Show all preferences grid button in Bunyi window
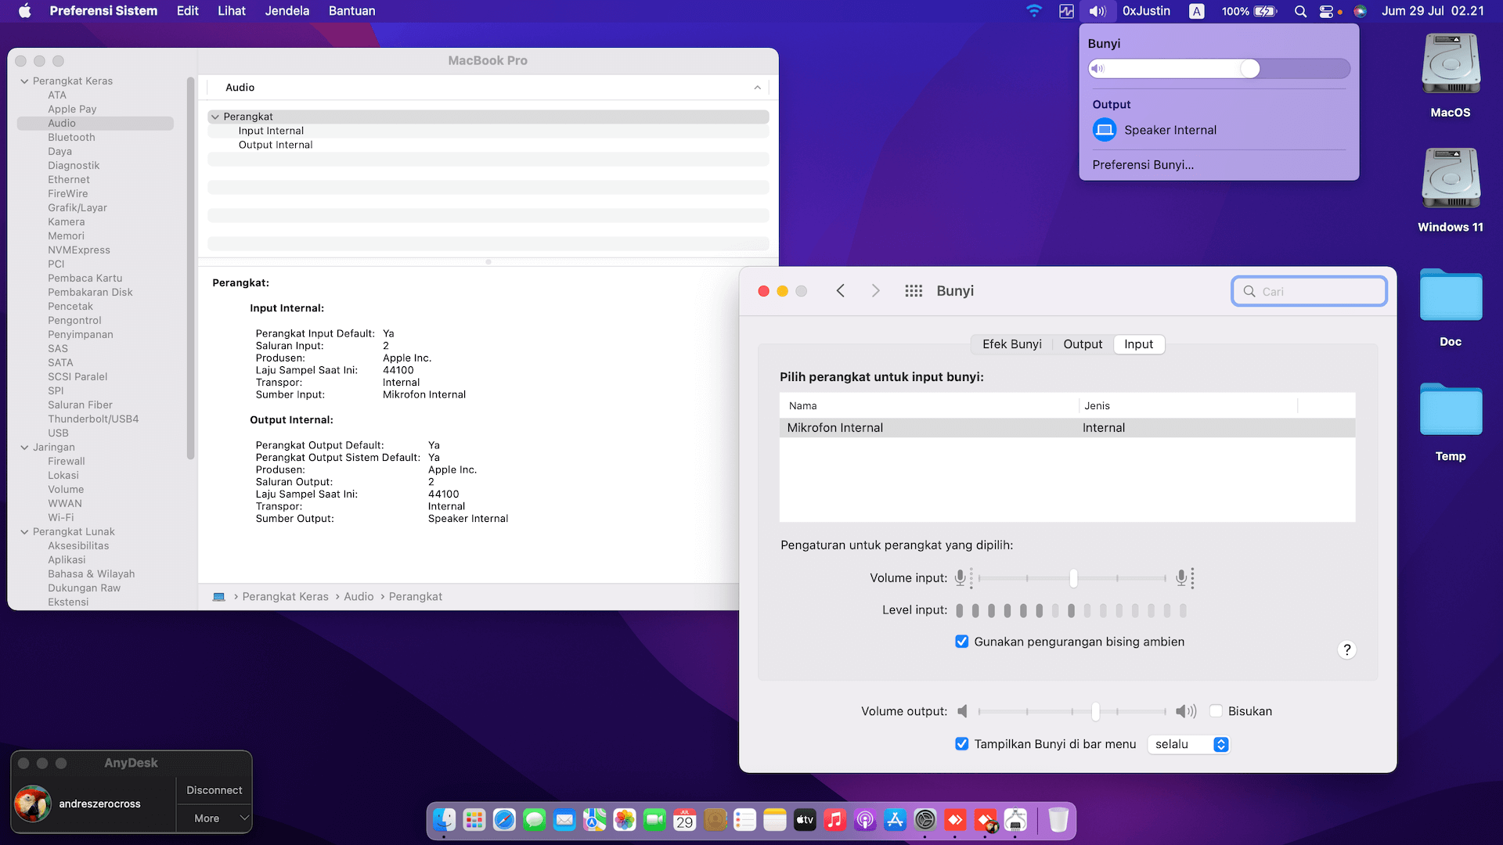Viewport: 1503px width, 845px height. 914,291
